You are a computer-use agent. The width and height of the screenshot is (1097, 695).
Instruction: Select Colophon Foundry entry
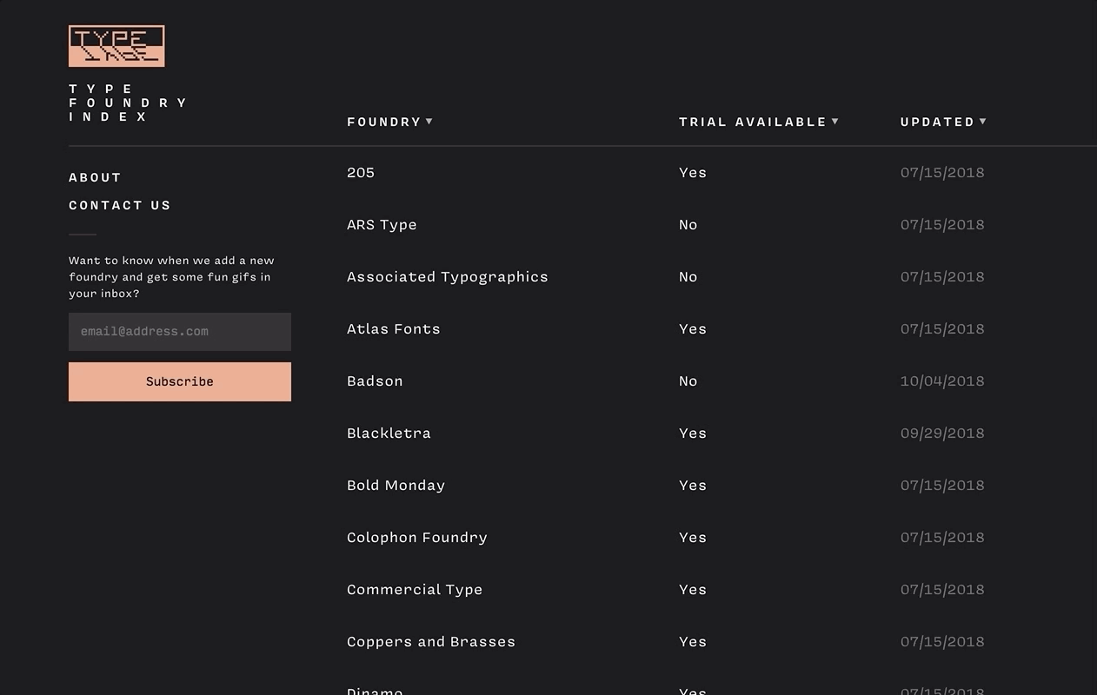(x=416, y=538)
